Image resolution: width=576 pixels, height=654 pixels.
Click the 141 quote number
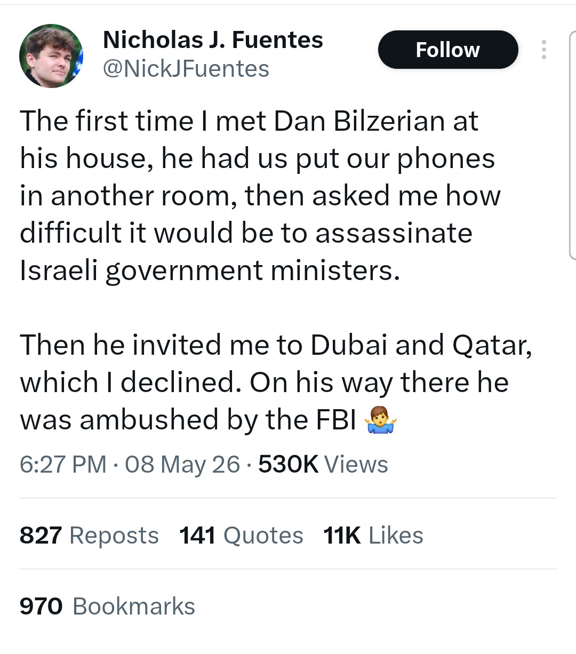click(x=197, y=535)
